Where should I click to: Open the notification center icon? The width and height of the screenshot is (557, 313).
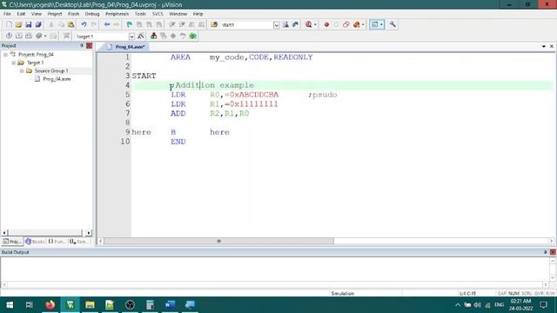point(543,305)
